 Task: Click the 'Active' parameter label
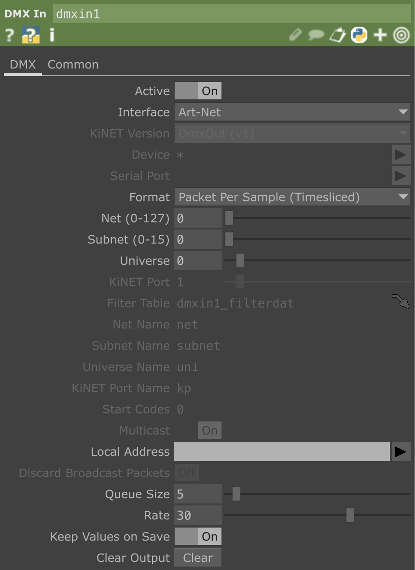point(152,91)
